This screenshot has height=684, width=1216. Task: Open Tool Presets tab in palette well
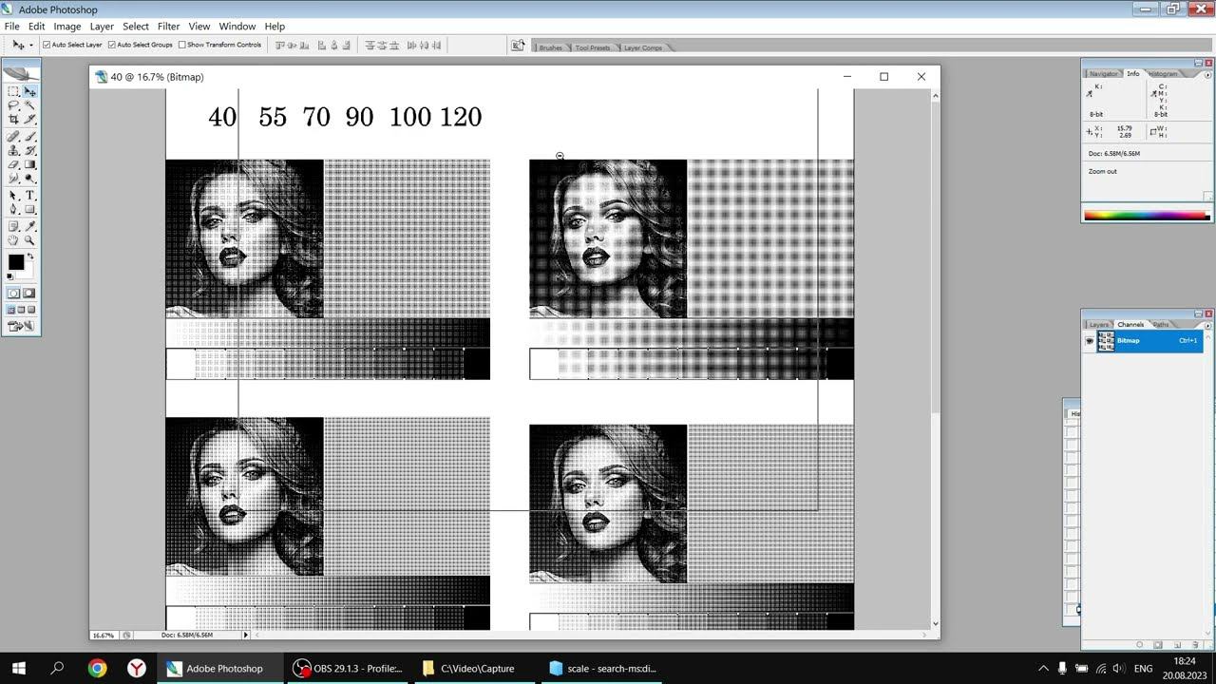pyautogui.click(x=592, y=47)
